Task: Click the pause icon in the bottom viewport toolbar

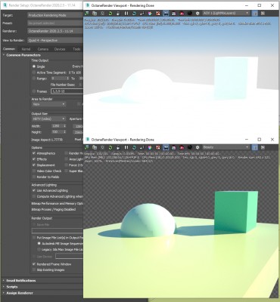Action: pos(126,147)
